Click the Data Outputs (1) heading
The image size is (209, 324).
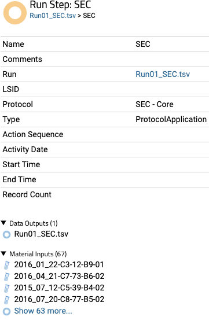coord(34,223)
